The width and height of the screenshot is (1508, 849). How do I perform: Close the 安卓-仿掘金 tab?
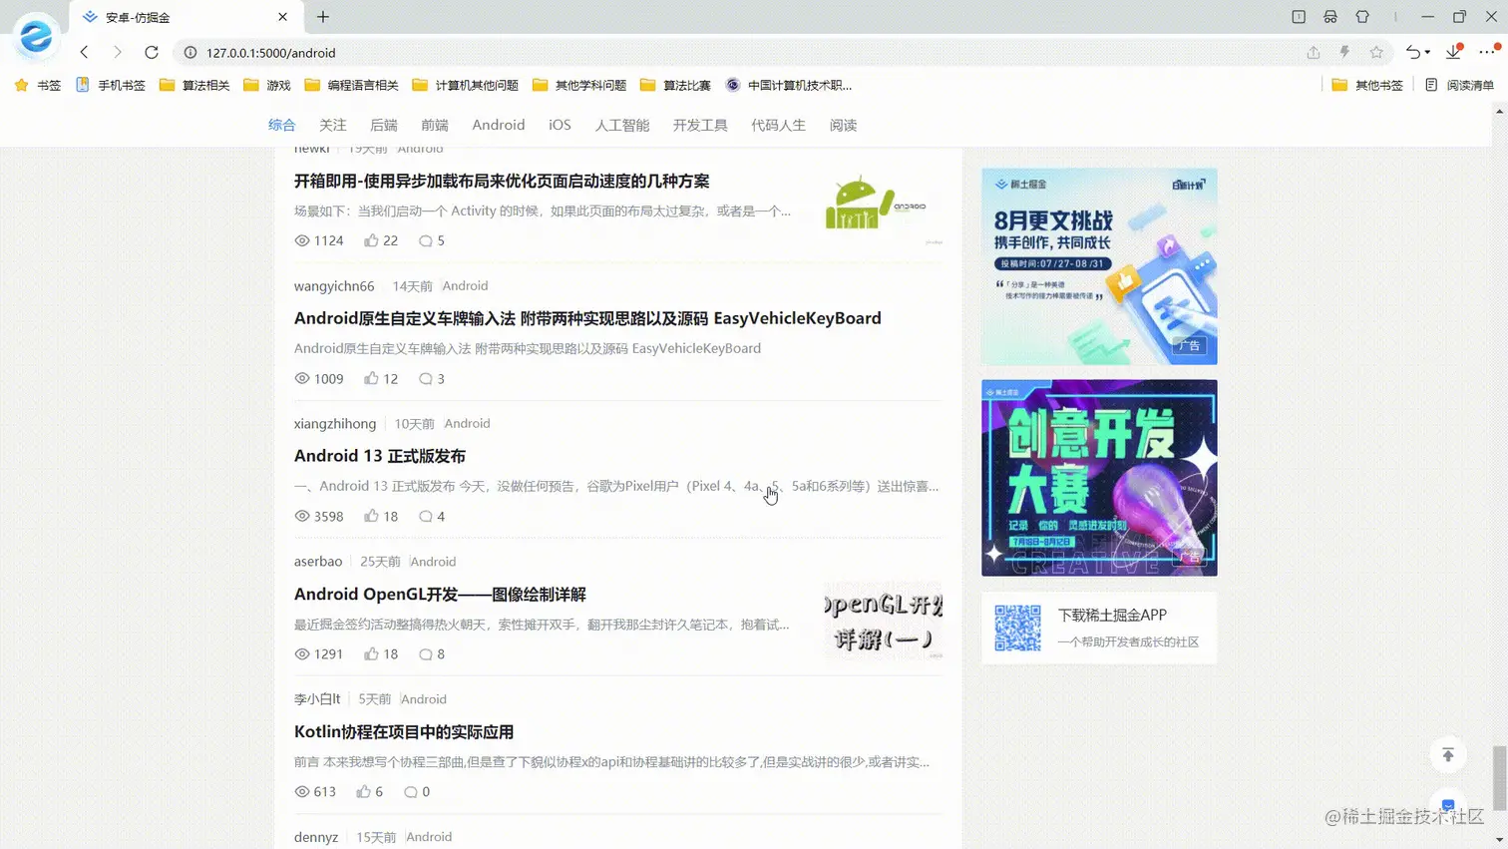282,17
